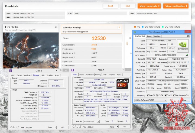
Task: Click the Fire Strike scene thumbnail
Action: (x=31, y=50)
